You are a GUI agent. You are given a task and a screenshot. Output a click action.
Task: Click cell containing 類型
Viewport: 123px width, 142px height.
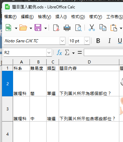point(53,68)
